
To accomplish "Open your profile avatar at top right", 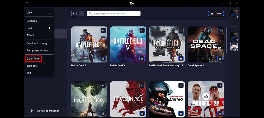I will pos(234,13).
